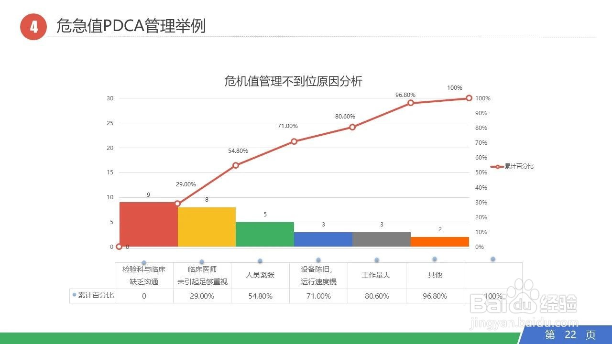This screenshot has width=612, height=344.
Task: Click the 100% label above the line endpoint
Action: pyautogui.click(x=455, y=88)
